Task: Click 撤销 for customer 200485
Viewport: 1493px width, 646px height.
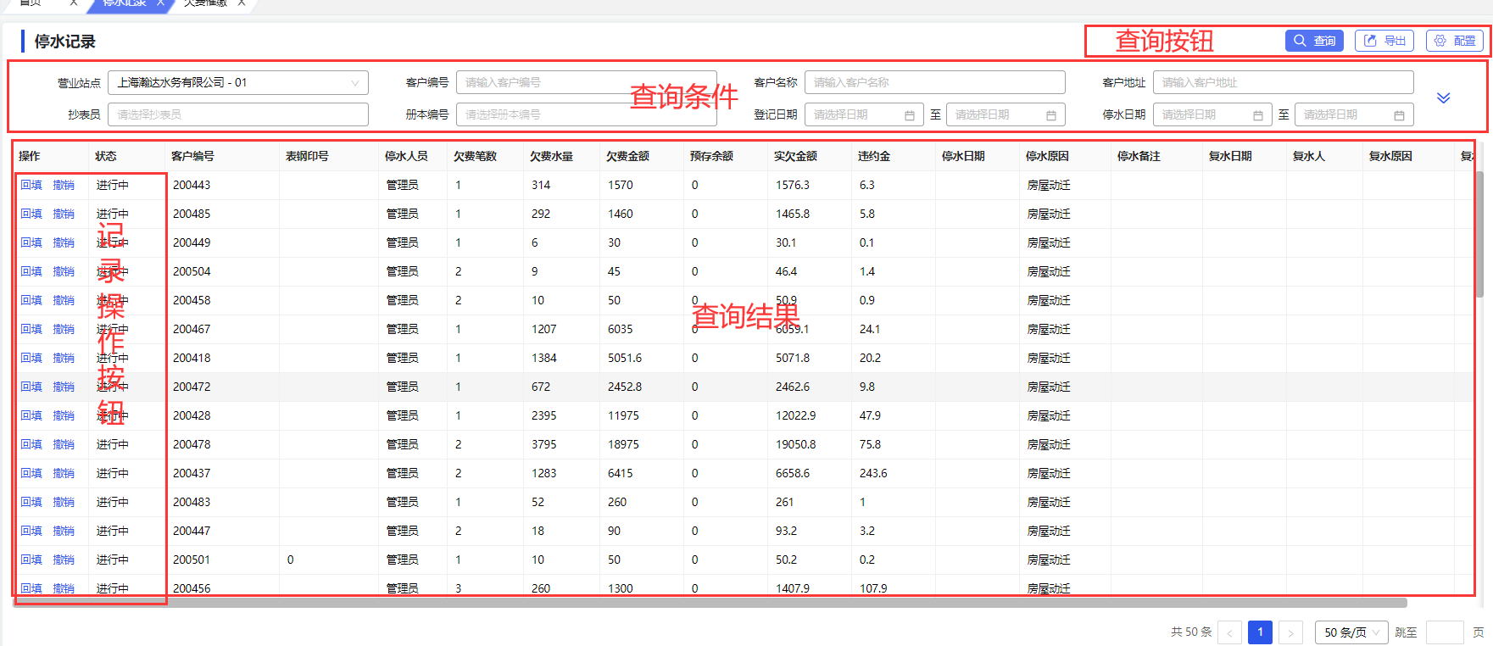Action: [64, 214]
